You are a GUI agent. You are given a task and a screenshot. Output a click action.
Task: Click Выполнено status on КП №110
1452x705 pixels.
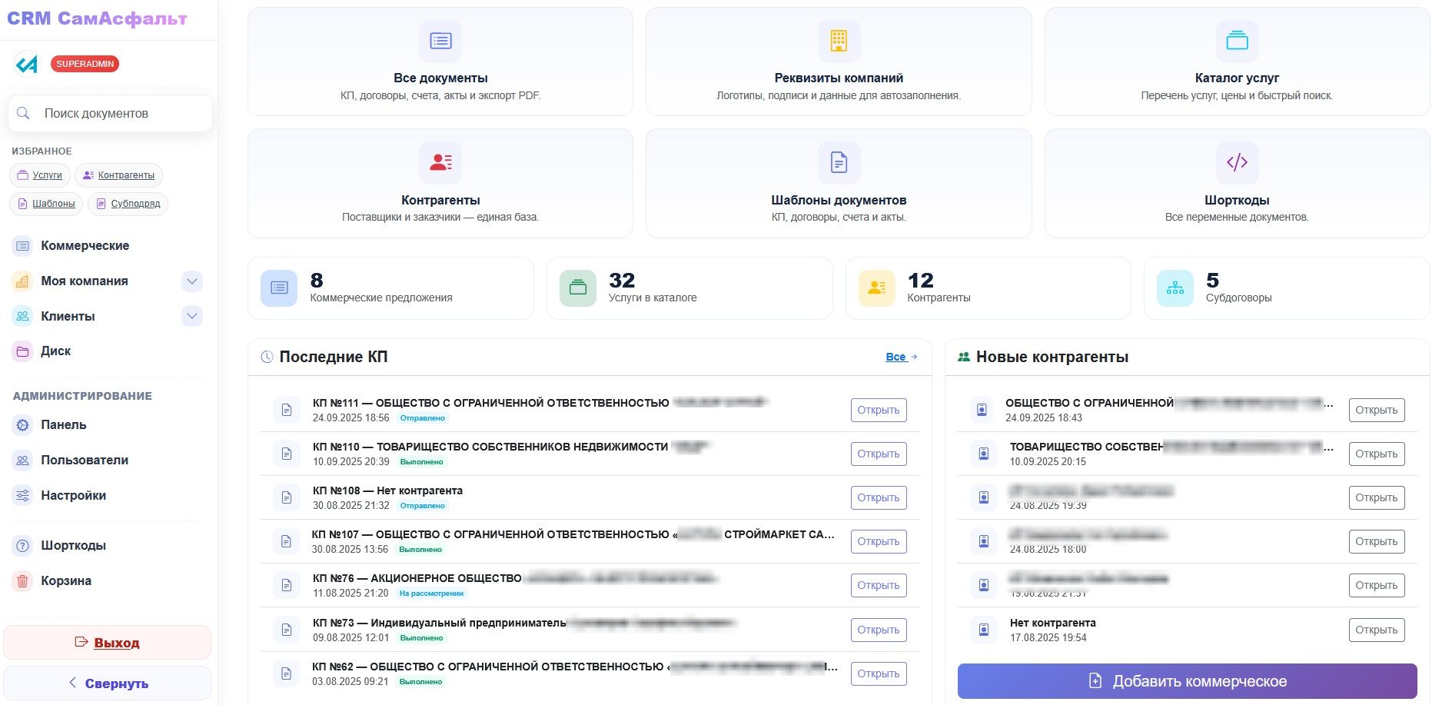422,462
